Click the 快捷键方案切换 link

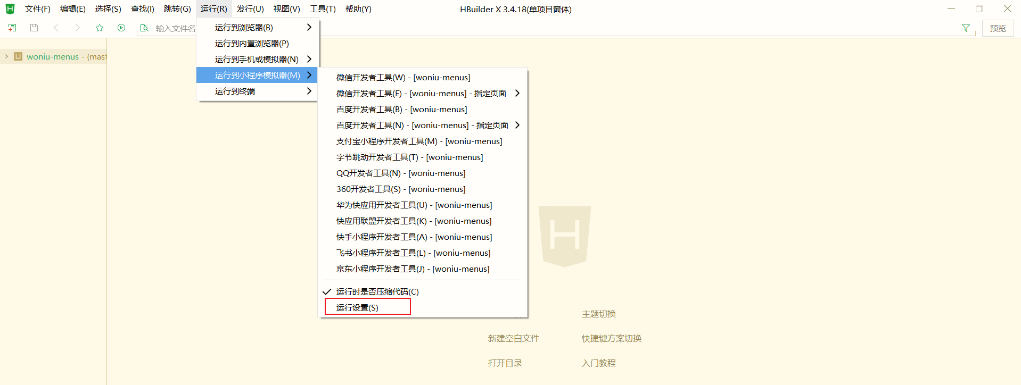612,338
